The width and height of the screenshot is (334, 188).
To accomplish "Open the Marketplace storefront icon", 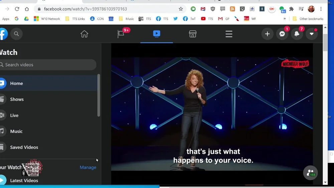I will tap(193, 34).
